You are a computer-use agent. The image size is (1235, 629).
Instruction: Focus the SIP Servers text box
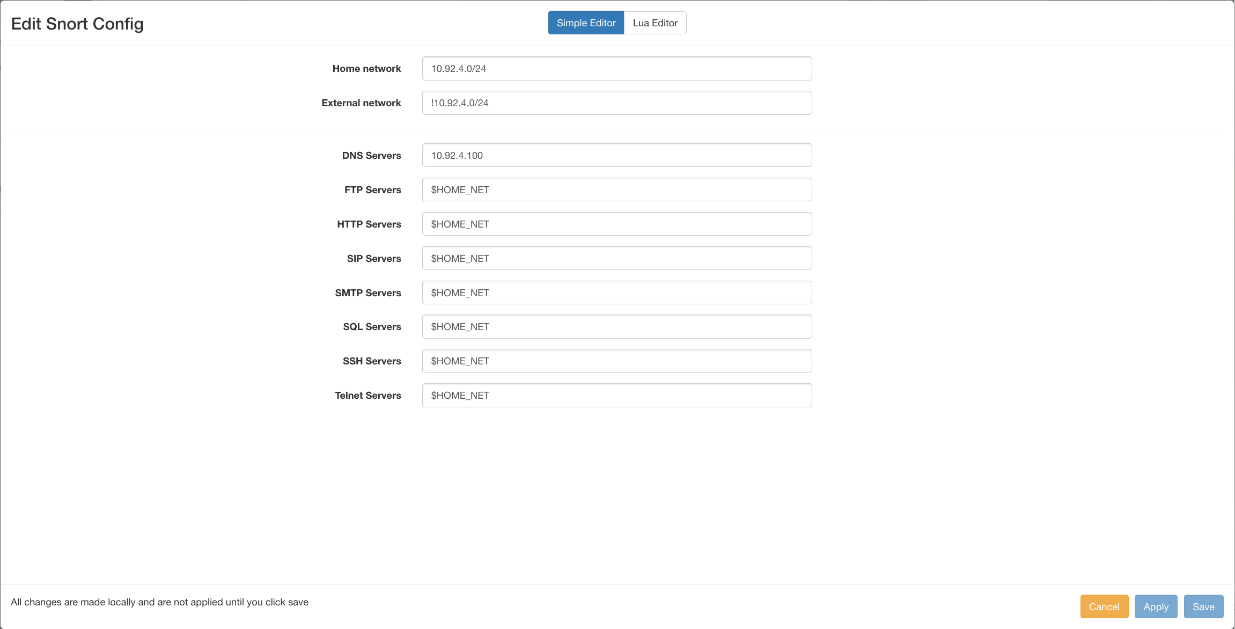pos(617,259)
